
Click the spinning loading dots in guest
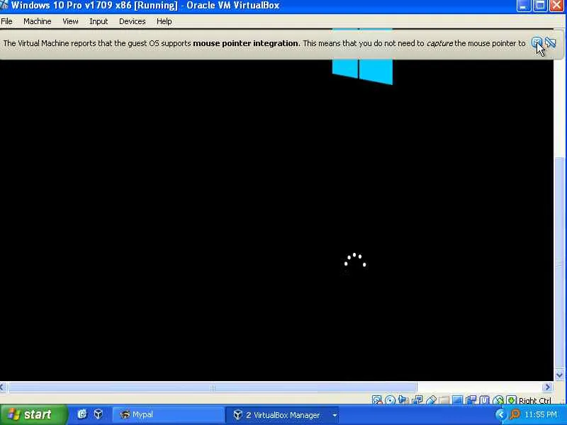(x=355, y=261)
